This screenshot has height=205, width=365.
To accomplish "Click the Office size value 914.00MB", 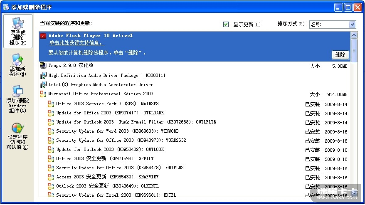I will tap(337, 94).
